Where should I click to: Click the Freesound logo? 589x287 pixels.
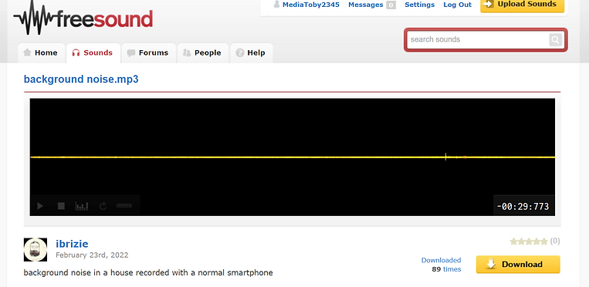[x=83, y=18]
